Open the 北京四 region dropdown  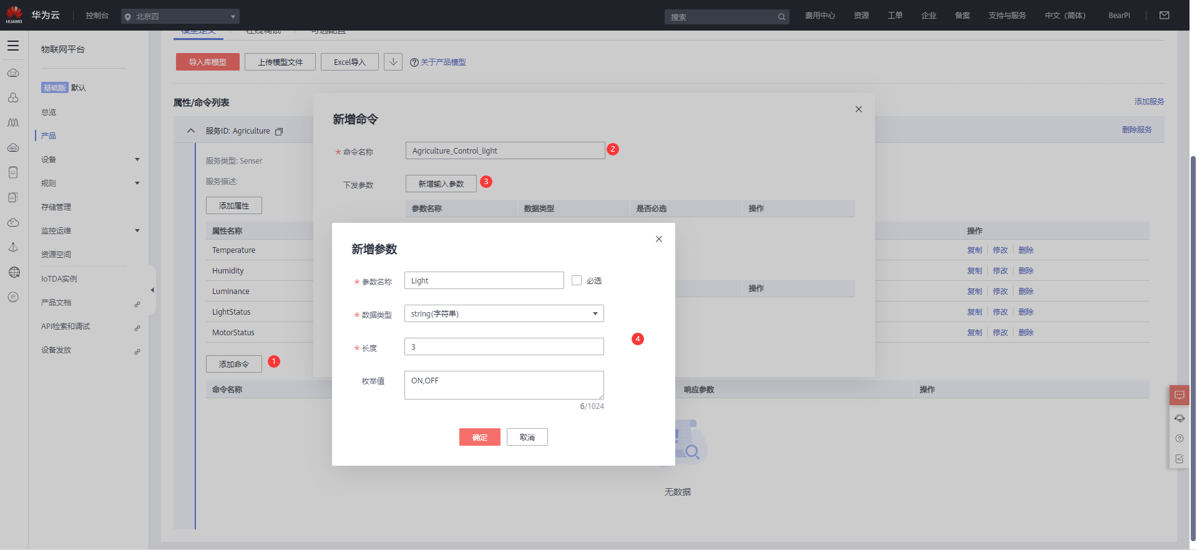pyautogui.click(x=180, y=17)
